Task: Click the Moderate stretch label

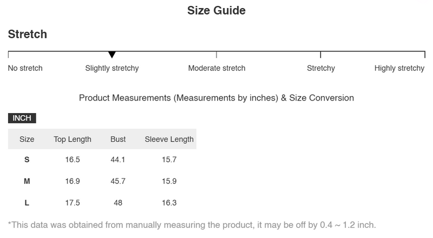Action: point(217,68)
